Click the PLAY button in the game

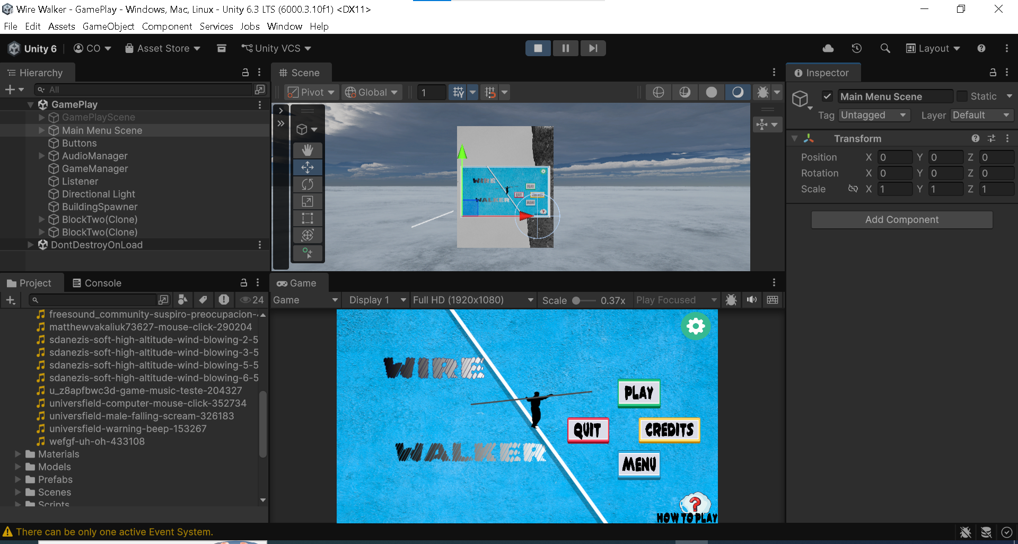pos(639,393)
